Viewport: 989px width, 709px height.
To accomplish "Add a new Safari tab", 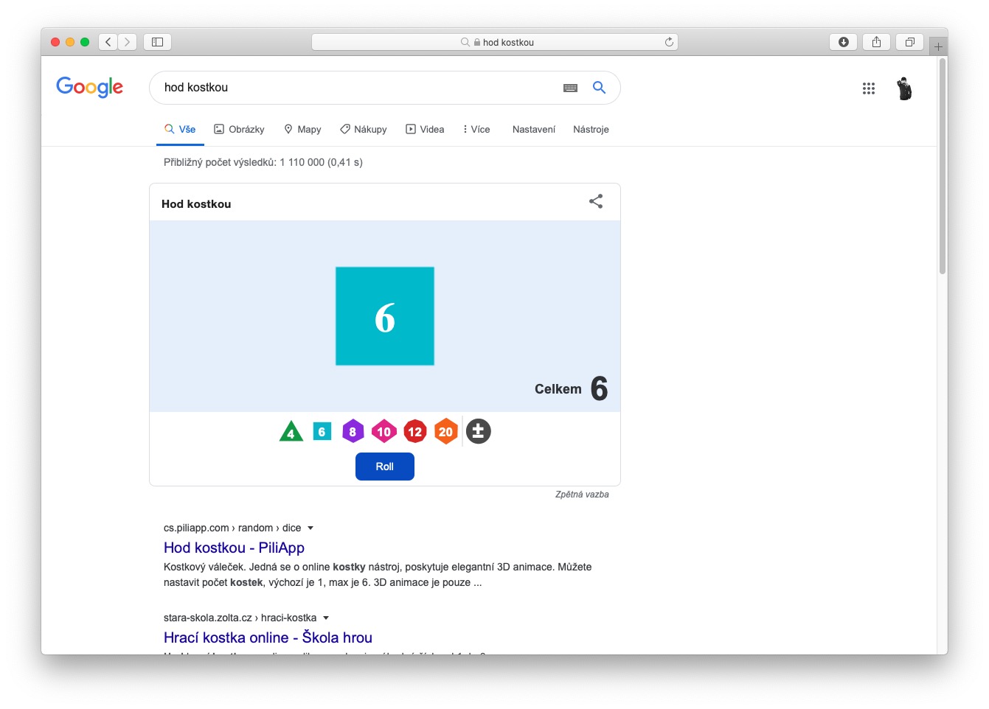I will [938, 46].
